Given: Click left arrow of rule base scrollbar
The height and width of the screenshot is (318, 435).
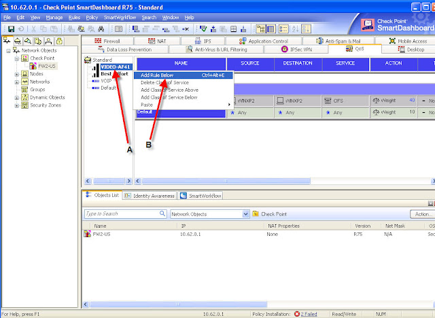Looking at the screenshot, I should [x=137, y=181].
